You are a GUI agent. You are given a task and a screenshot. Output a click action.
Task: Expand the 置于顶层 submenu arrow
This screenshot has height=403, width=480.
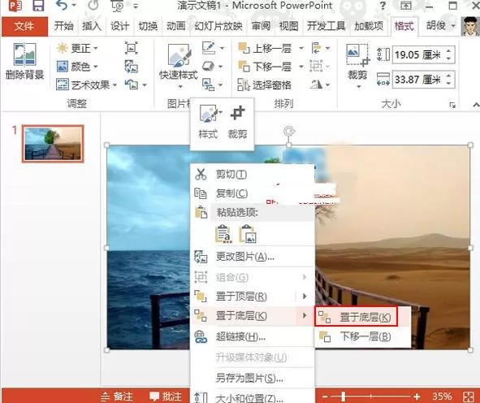coord(305,296)
